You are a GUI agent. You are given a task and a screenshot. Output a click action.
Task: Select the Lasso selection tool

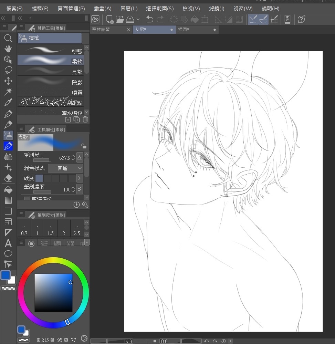[8, 70]
